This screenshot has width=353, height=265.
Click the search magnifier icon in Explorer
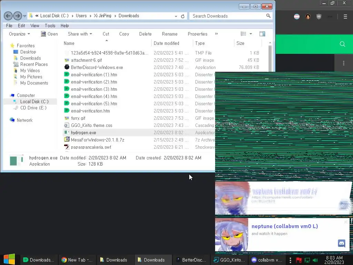click(268, 16)
